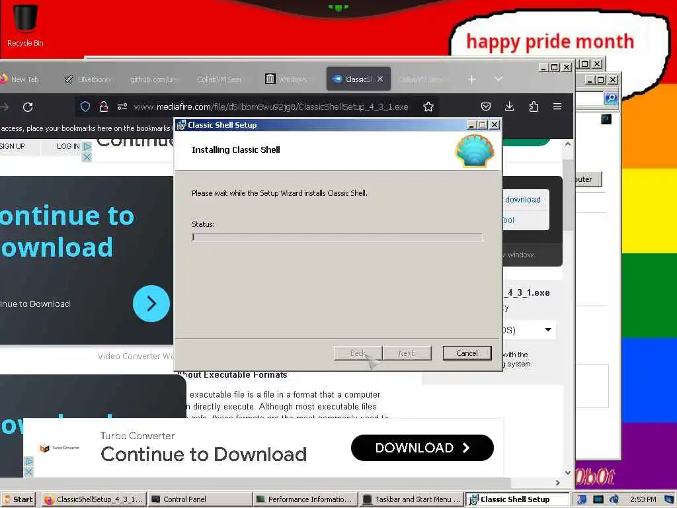Click the installation progress bar

click(338, 237)
